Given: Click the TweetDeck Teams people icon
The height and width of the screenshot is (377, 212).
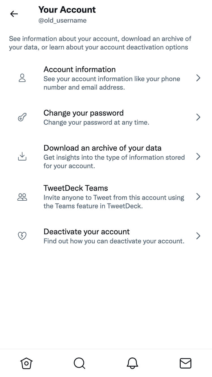Looking at the screenshot, I should click(x=22, y=197).
